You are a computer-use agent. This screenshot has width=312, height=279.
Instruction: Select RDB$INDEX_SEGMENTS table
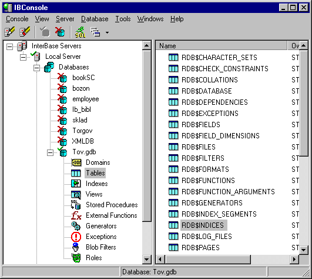tap(219, 214)
